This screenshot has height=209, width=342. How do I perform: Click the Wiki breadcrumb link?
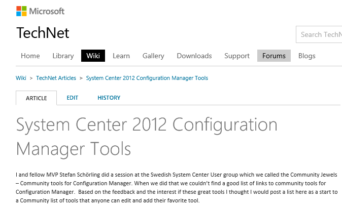pyautogui.click(x=21, y=78)
